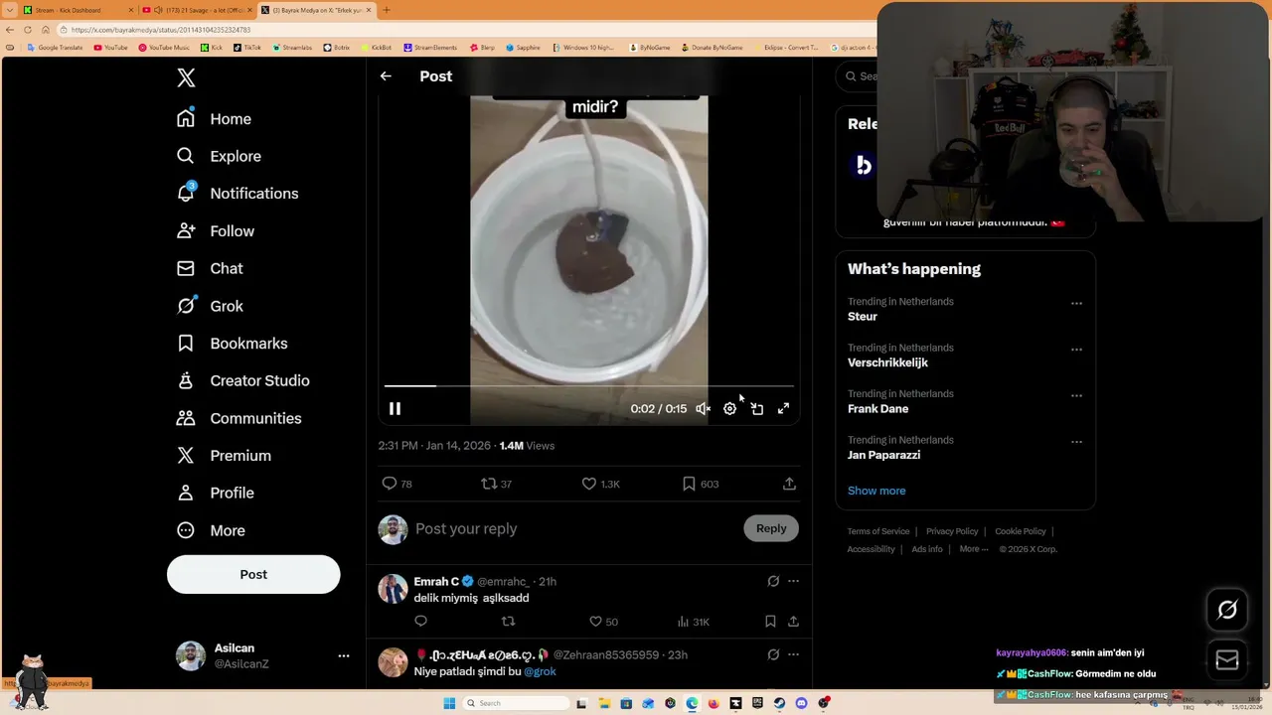Viewport: 1272px width, 715px height.
Task: Open options for Steur trend
Action: (x=1076, y=303)
